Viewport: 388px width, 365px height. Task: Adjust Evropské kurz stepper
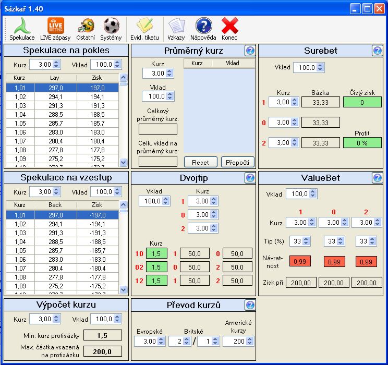[160, 342]
